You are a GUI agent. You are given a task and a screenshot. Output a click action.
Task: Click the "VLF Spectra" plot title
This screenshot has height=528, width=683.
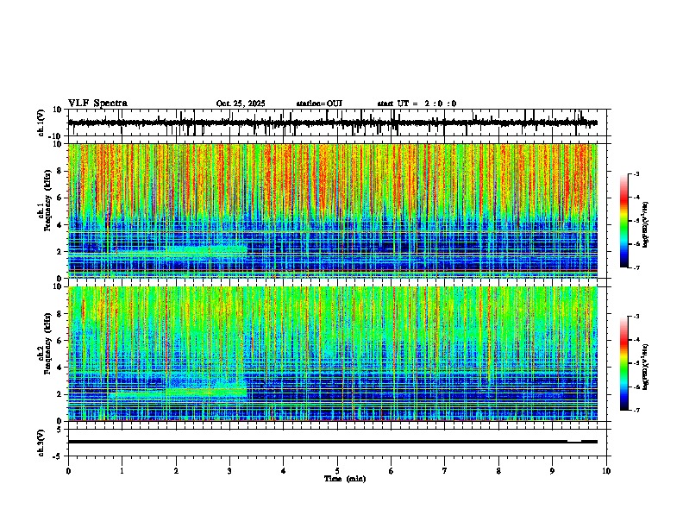97,103
